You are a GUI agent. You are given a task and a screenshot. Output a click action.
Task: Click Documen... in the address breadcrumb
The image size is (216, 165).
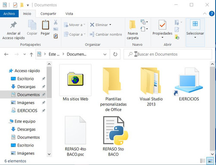pos(76,54)
